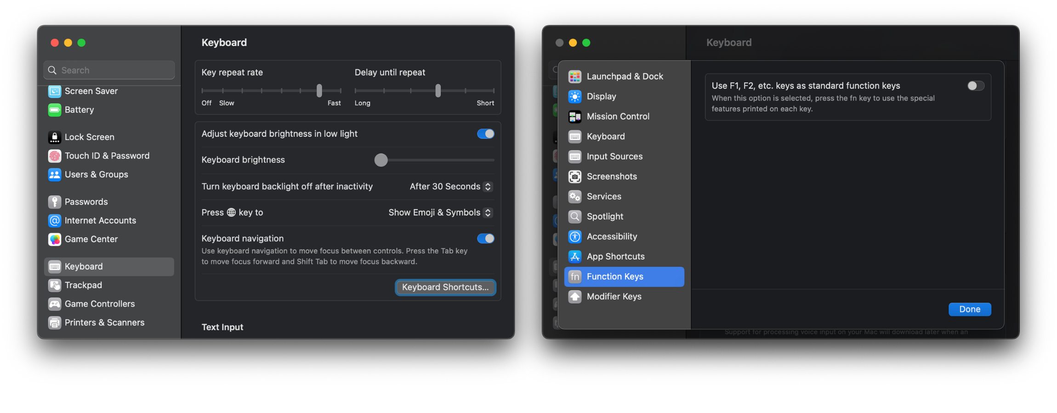Open the Show Emoji & Symbols dropdown
This screenshot has height=413, width=1057.
[440, 212]
